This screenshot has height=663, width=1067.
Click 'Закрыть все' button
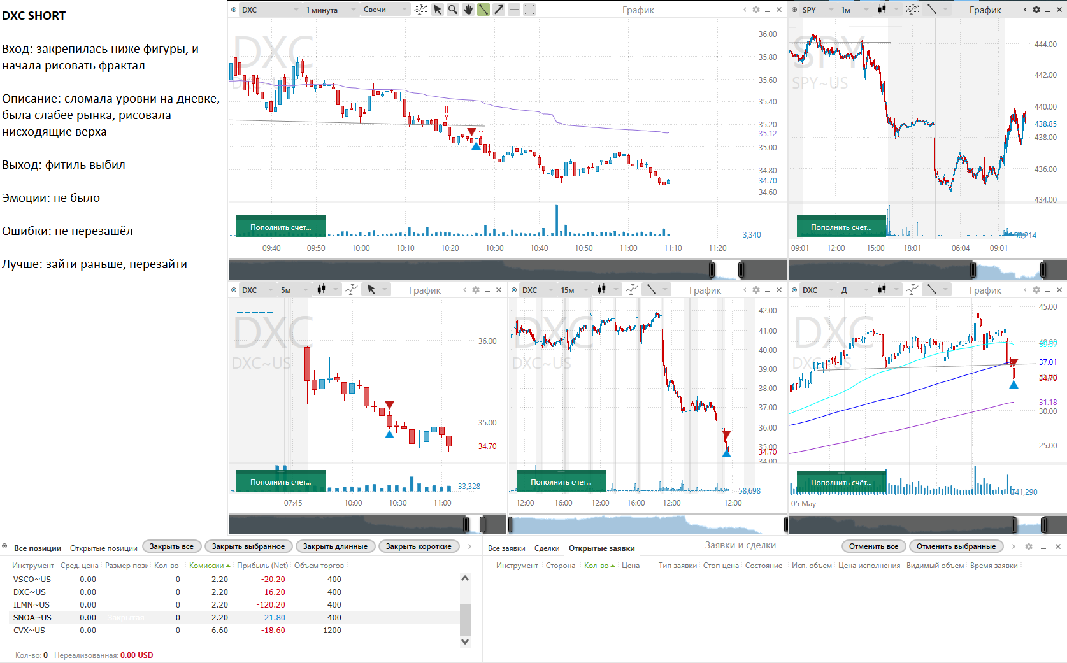(171, 546)
